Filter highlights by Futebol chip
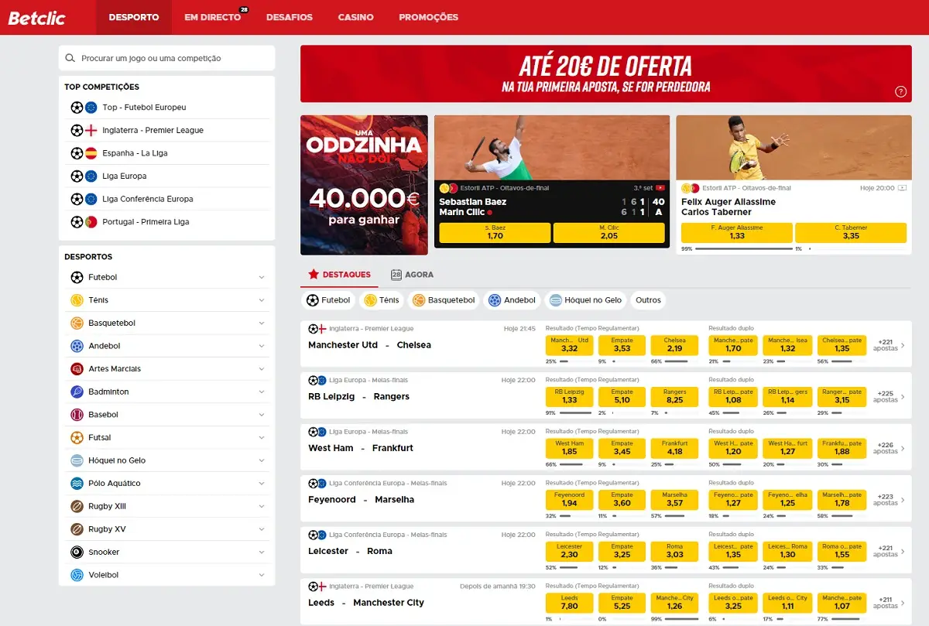Image resolution: width=929 pixels, height=626 pixels. pyautogui.click(x=328, y=300)
